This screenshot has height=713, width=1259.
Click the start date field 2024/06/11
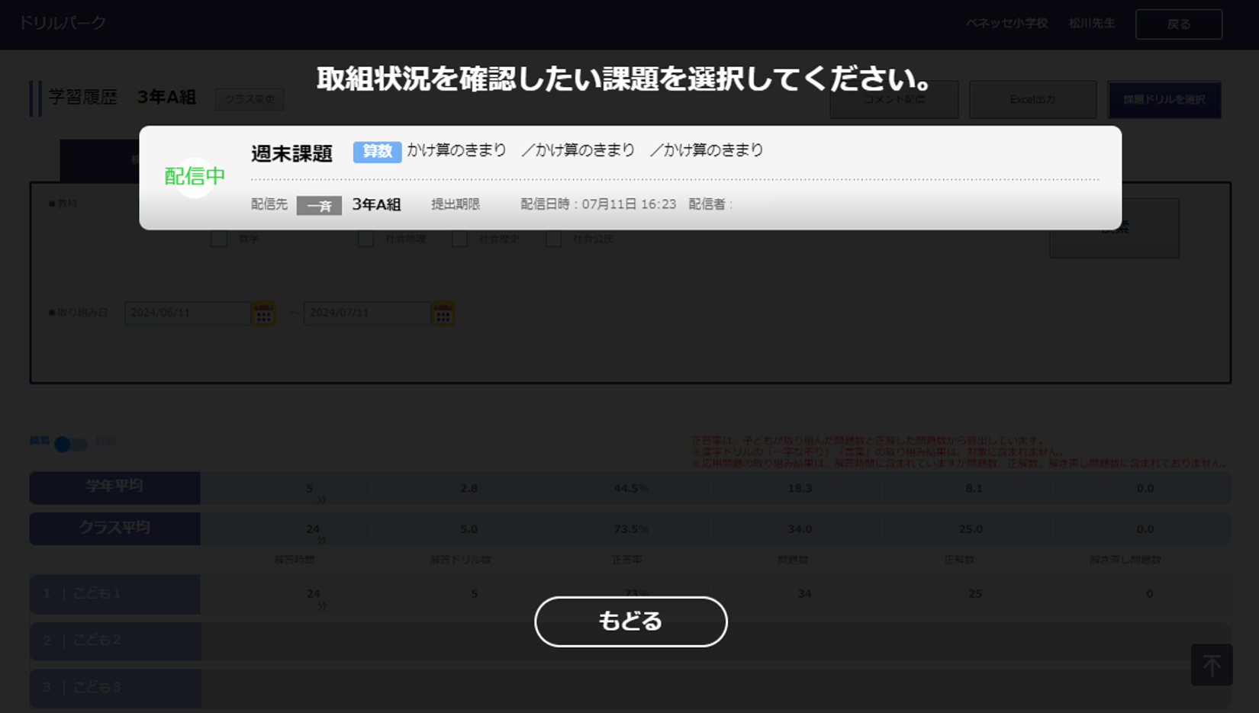point(187,313)
